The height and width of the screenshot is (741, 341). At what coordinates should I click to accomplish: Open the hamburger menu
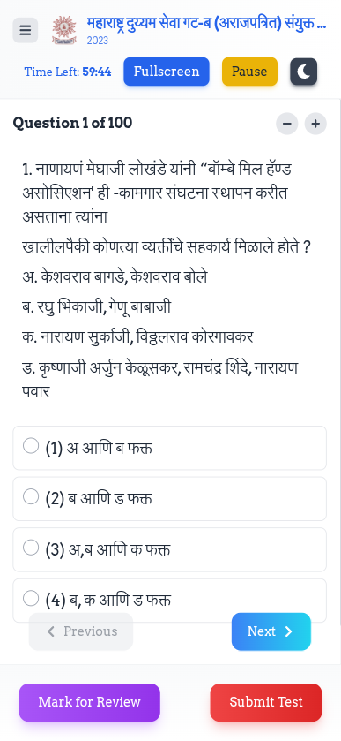pos(26,30)
